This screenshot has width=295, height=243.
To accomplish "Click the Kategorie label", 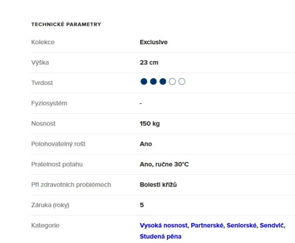I will (45, 226).
